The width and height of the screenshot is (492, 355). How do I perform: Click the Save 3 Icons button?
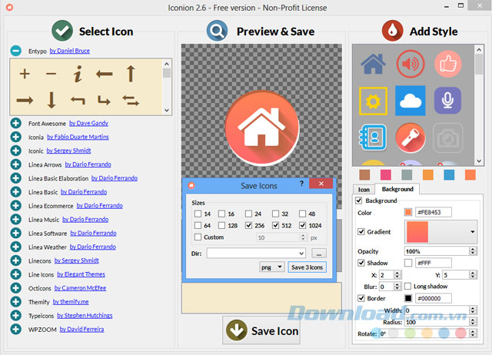pos(307,267)
